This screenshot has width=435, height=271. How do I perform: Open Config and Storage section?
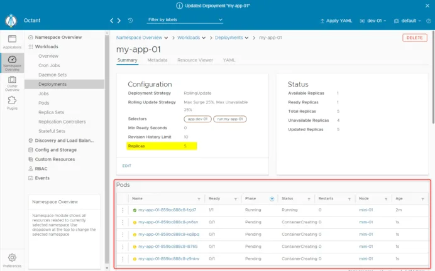click(56, 150)
